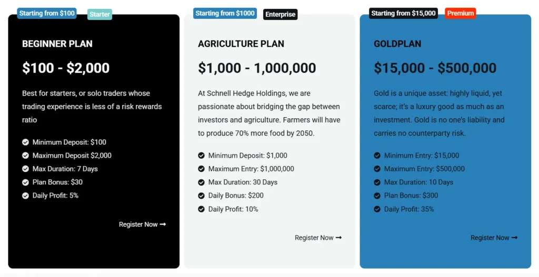Viewport: 539px width, 277px height.
Task: Register now for the Goldplan
Action: [490, 238]
